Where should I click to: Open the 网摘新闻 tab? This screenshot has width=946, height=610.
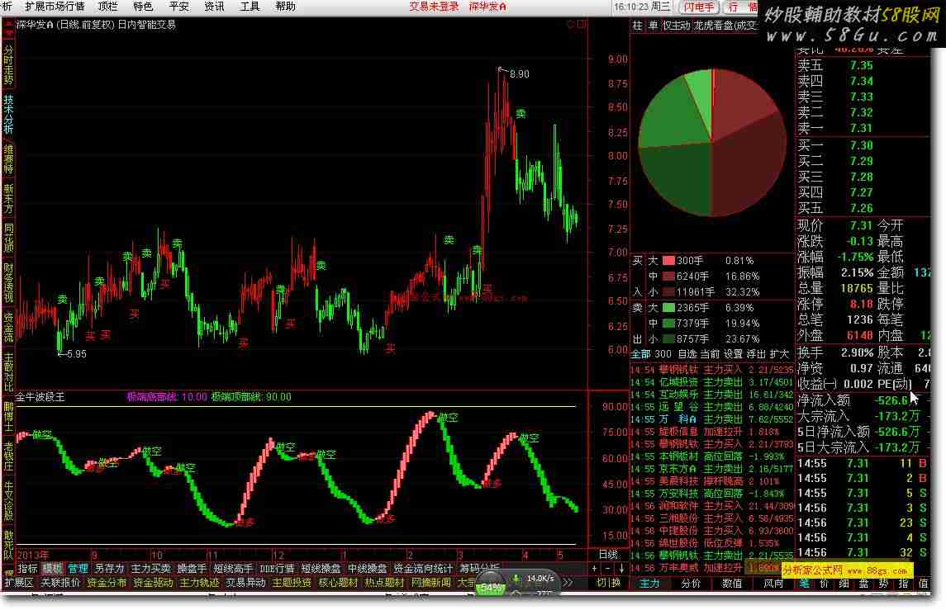tap(430, 583)
